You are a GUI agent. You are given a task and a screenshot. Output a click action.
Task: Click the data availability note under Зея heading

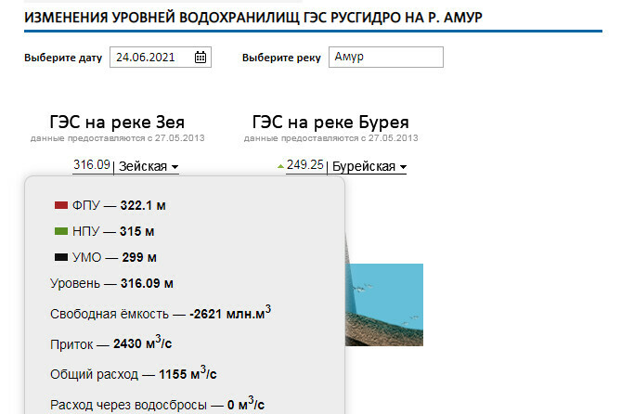coord(118,138)
